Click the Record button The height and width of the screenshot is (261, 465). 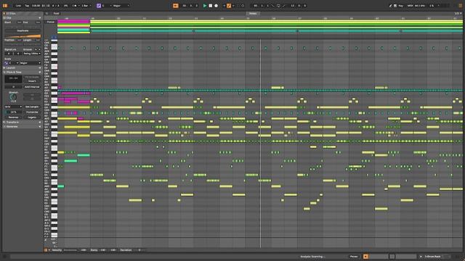tap(217, 6)
